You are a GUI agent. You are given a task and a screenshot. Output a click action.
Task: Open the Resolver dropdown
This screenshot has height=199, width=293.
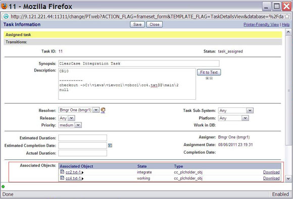(x=79, y=110)
